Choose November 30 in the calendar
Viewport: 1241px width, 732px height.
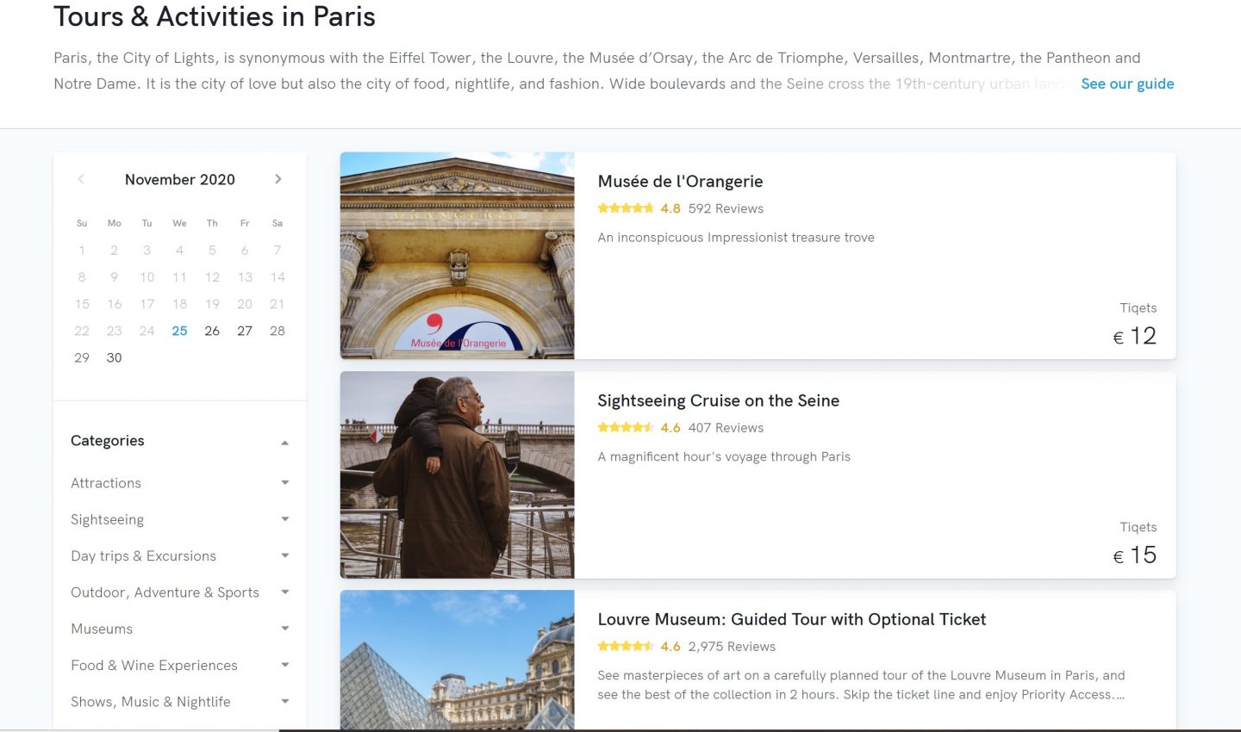(x=114, y=357)
